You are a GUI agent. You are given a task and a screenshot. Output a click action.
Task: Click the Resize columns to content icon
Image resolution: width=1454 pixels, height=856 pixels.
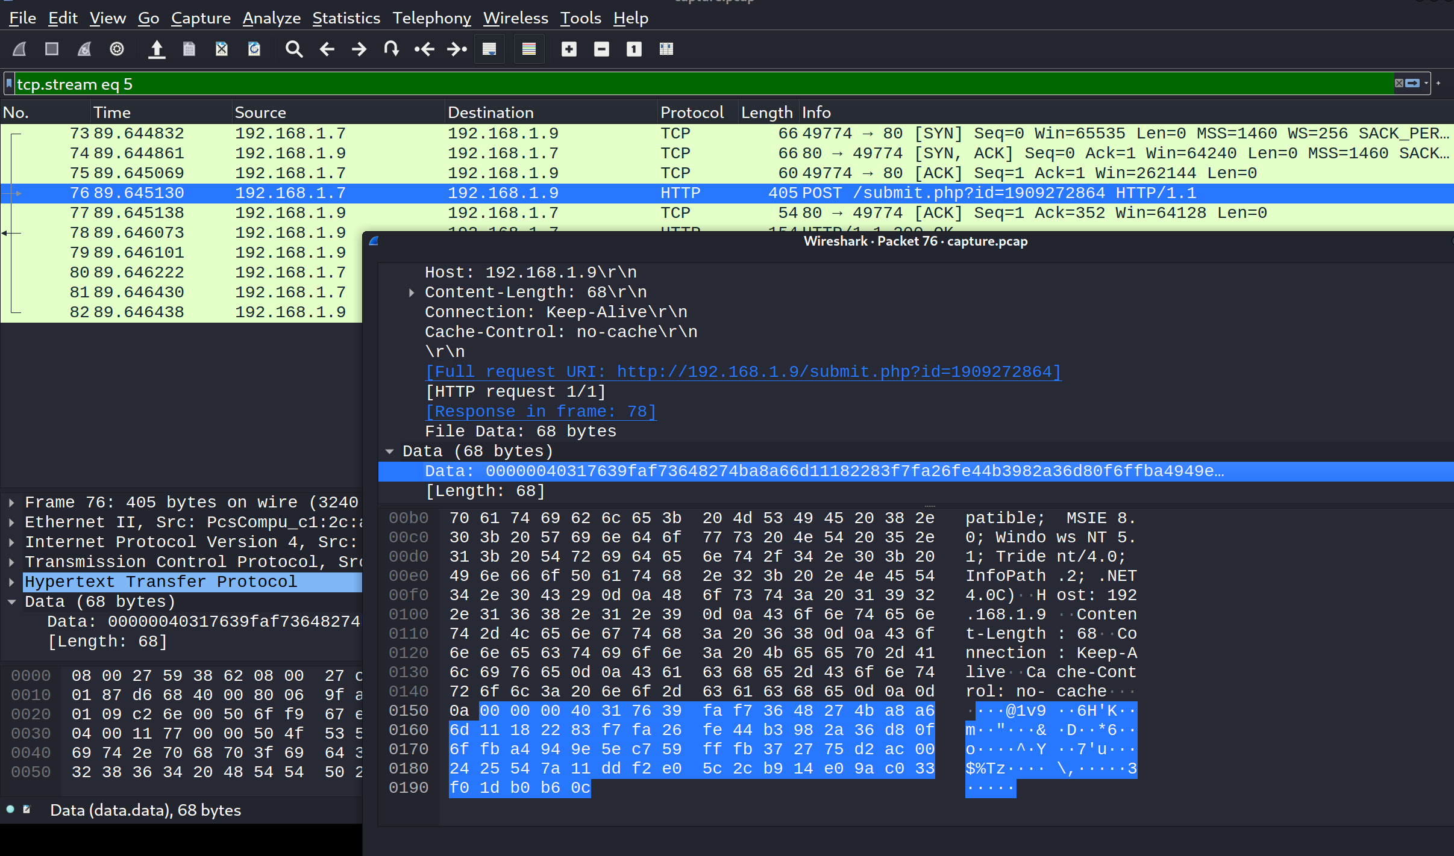coord(666,49)
